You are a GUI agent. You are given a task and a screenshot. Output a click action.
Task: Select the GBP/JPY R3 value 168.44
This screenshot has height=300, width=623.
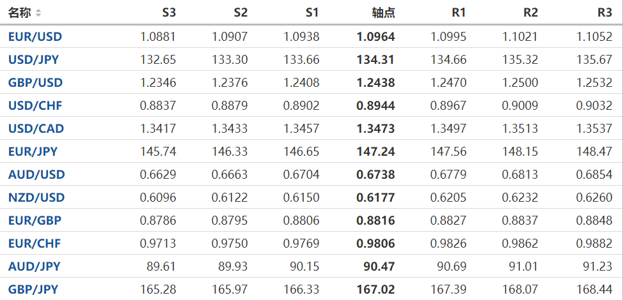[x=594, y=289]
